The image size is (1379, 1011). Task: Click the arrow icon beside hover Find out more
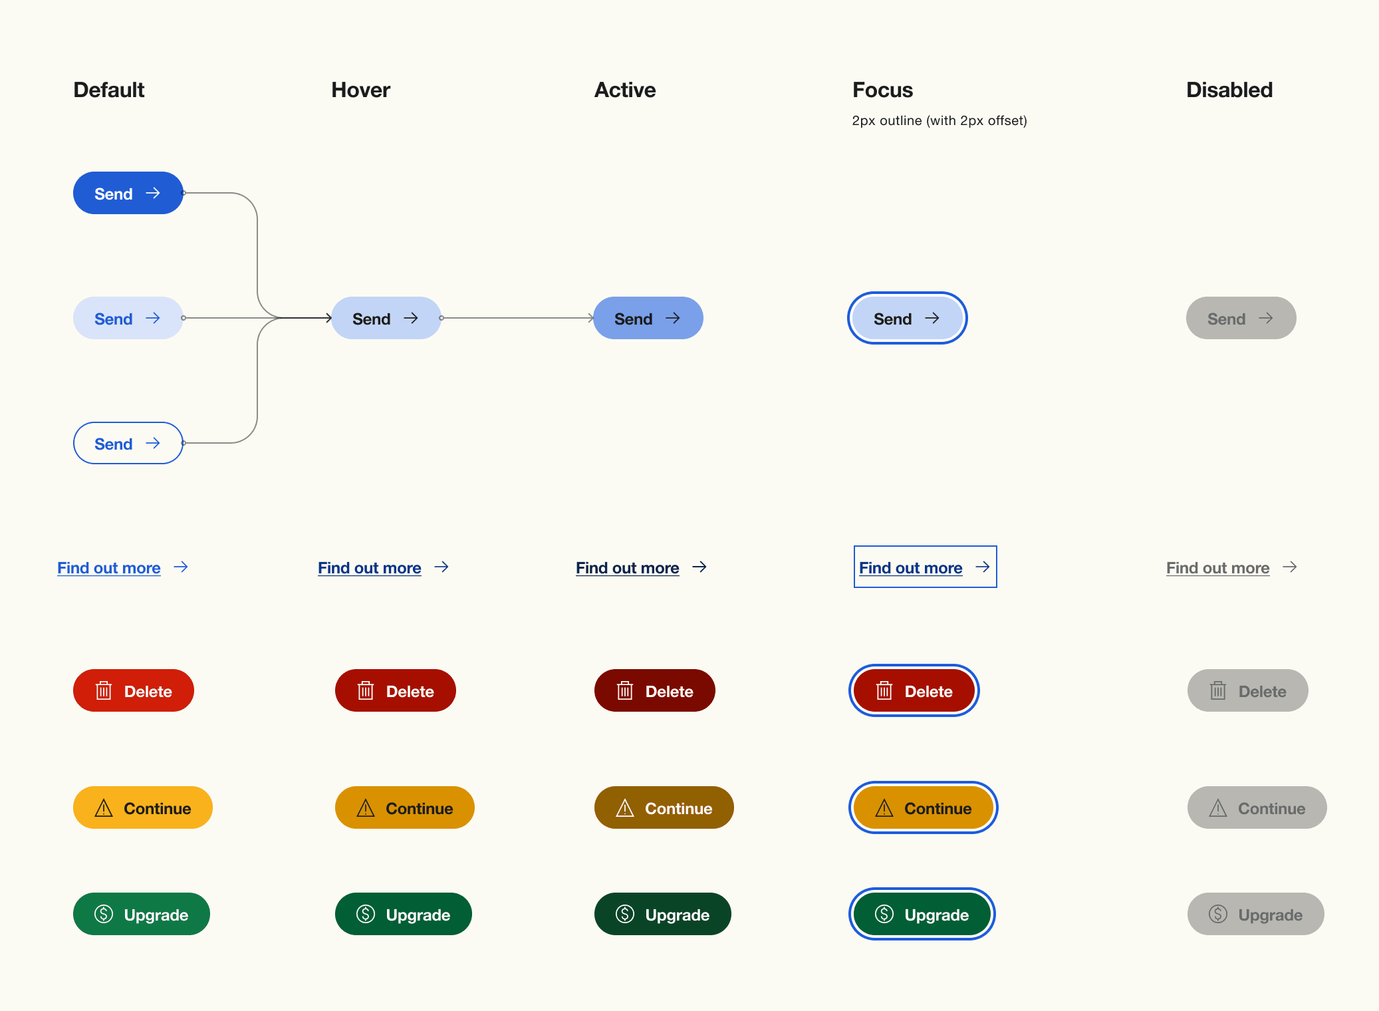441,567
